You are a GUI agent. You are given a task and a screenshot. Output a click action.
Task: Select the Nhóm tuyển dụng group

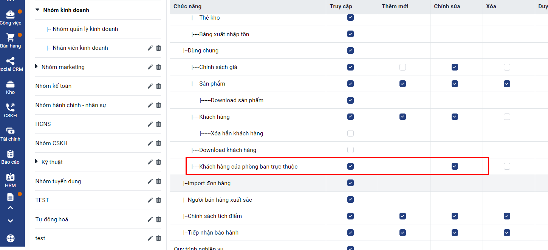[58, 181]
